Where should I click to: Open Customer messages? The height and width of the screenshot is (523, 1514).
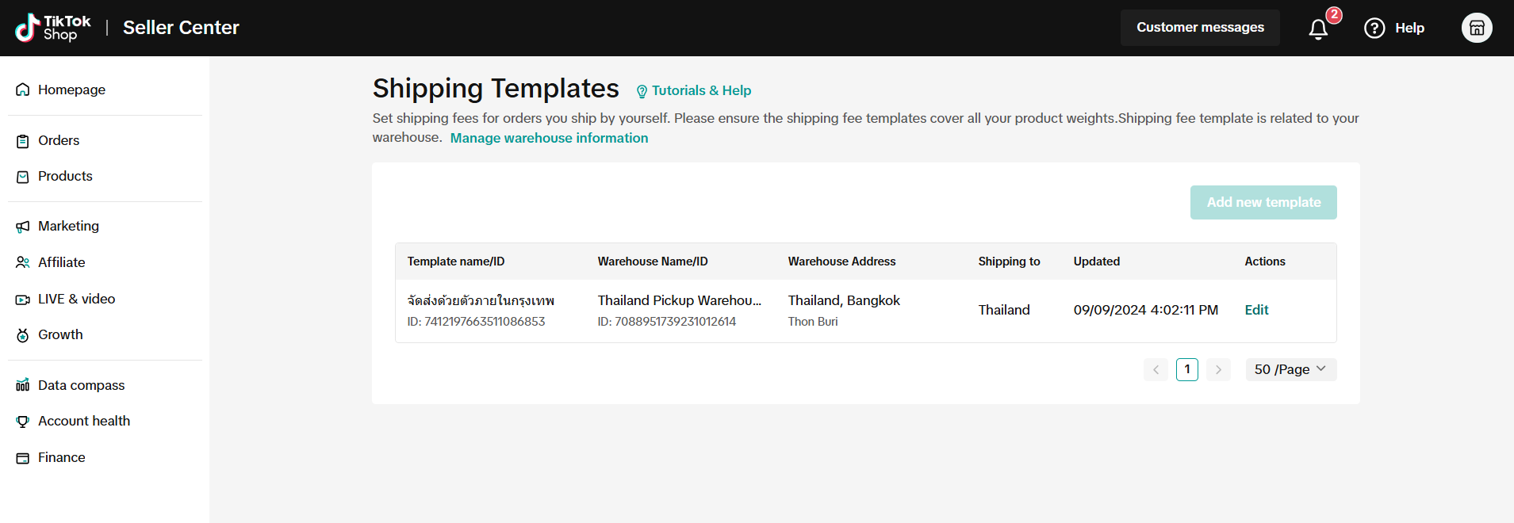[x=1200, y=28]
